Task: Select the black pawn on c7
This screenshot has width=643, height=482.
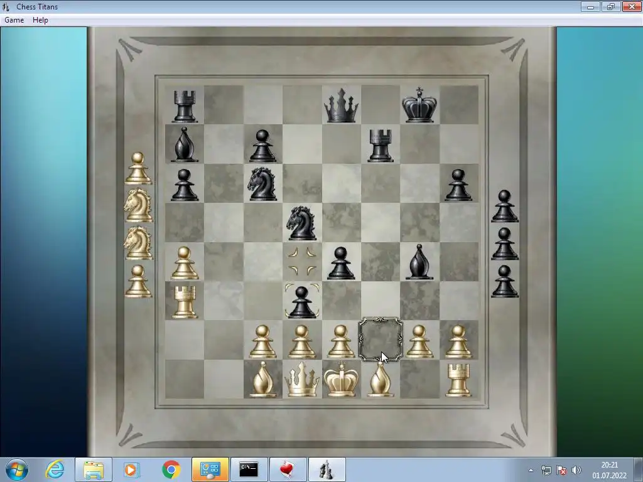Action: (x=263, y=146)
